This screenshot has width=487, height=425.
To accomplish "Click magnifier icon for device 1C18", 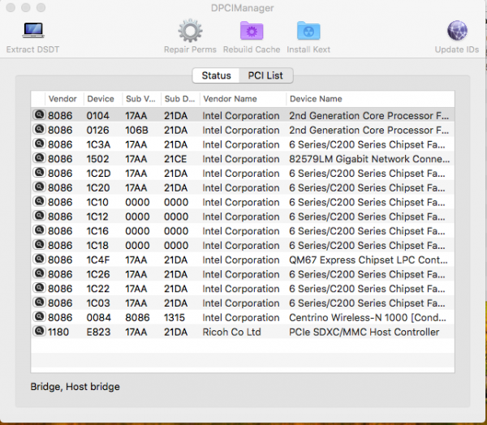I will [x=39, y=245].
